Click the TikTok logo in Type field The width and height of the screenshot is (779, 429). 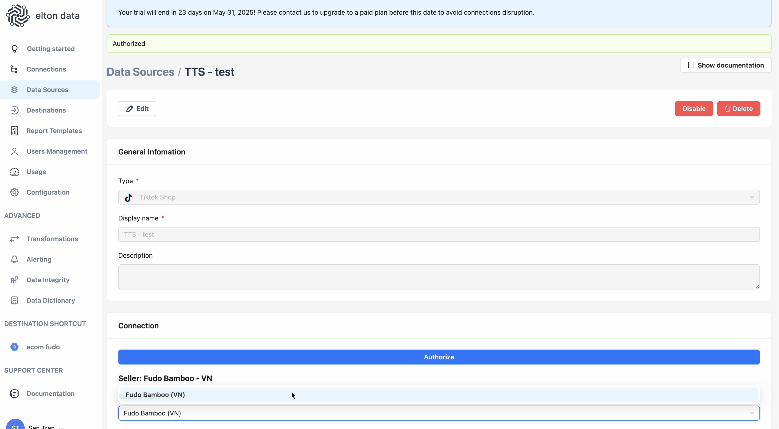(128, 197)
